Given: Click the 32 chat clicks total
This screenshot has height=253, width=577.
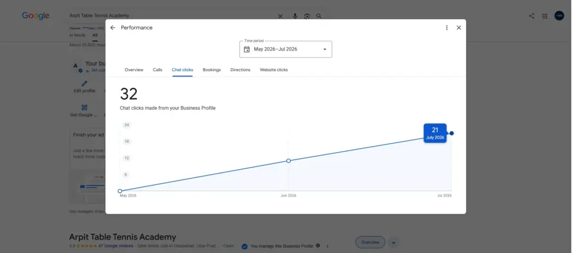Looking at the screenshot, I should (129, 94).
